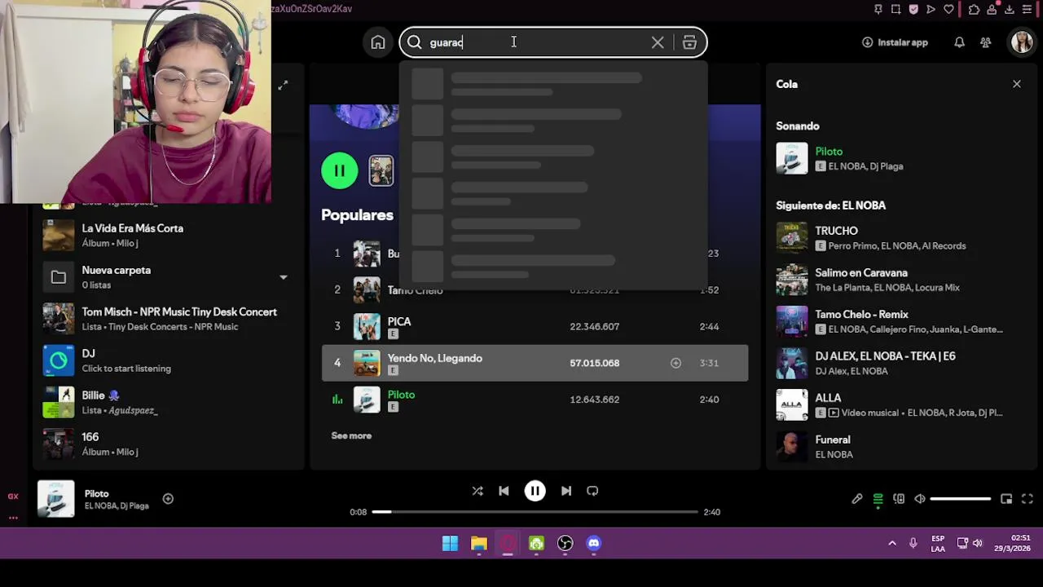Select DJ ALEX, EL NOBA - TEKA in queue

[900, 363]
